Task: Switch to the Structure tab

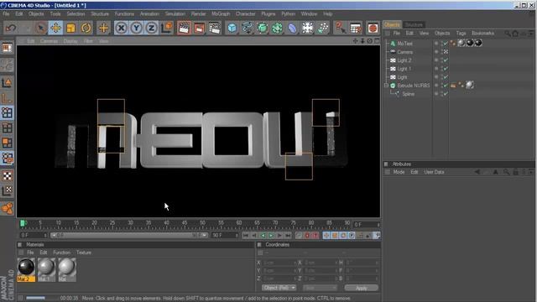Action: point(414,24)
